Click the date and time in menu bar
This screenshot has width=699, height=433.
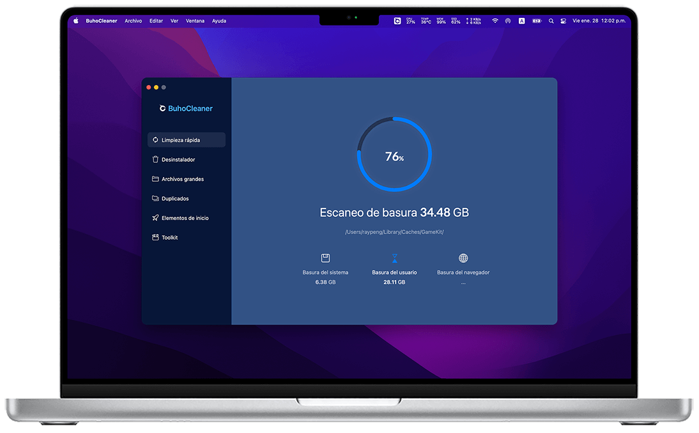[599, 20]
